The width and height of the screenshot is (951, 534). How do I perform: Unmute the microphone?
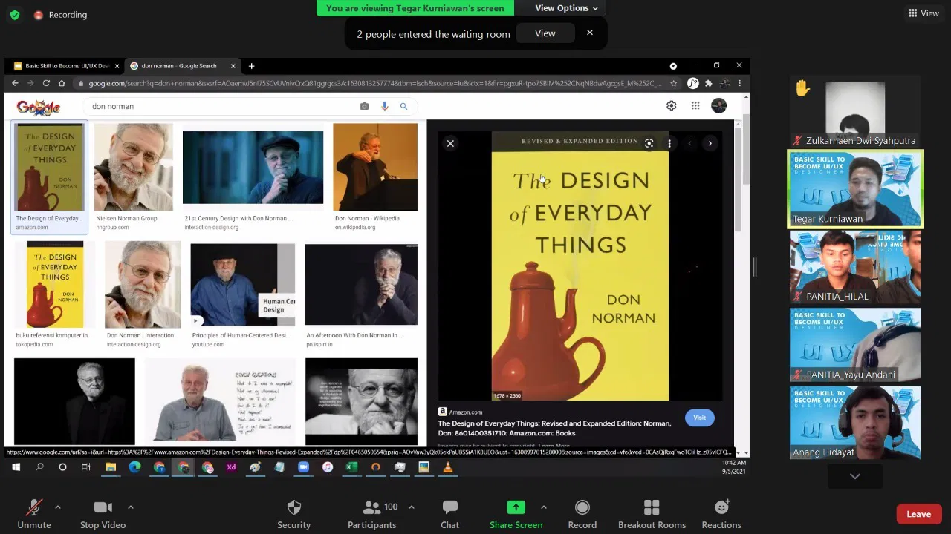click(34, 508)
